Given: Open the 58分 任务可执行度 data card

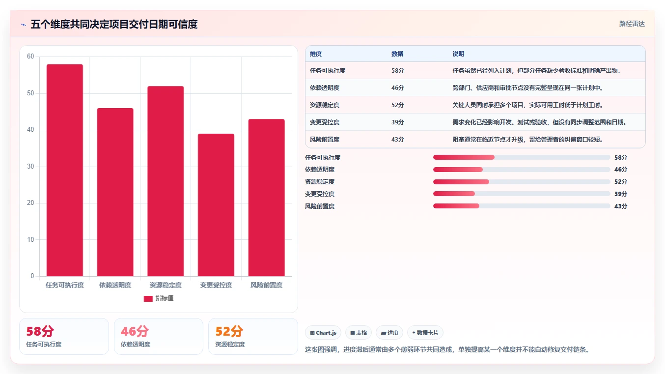Looking at the screenshot, I should point(64,336).
